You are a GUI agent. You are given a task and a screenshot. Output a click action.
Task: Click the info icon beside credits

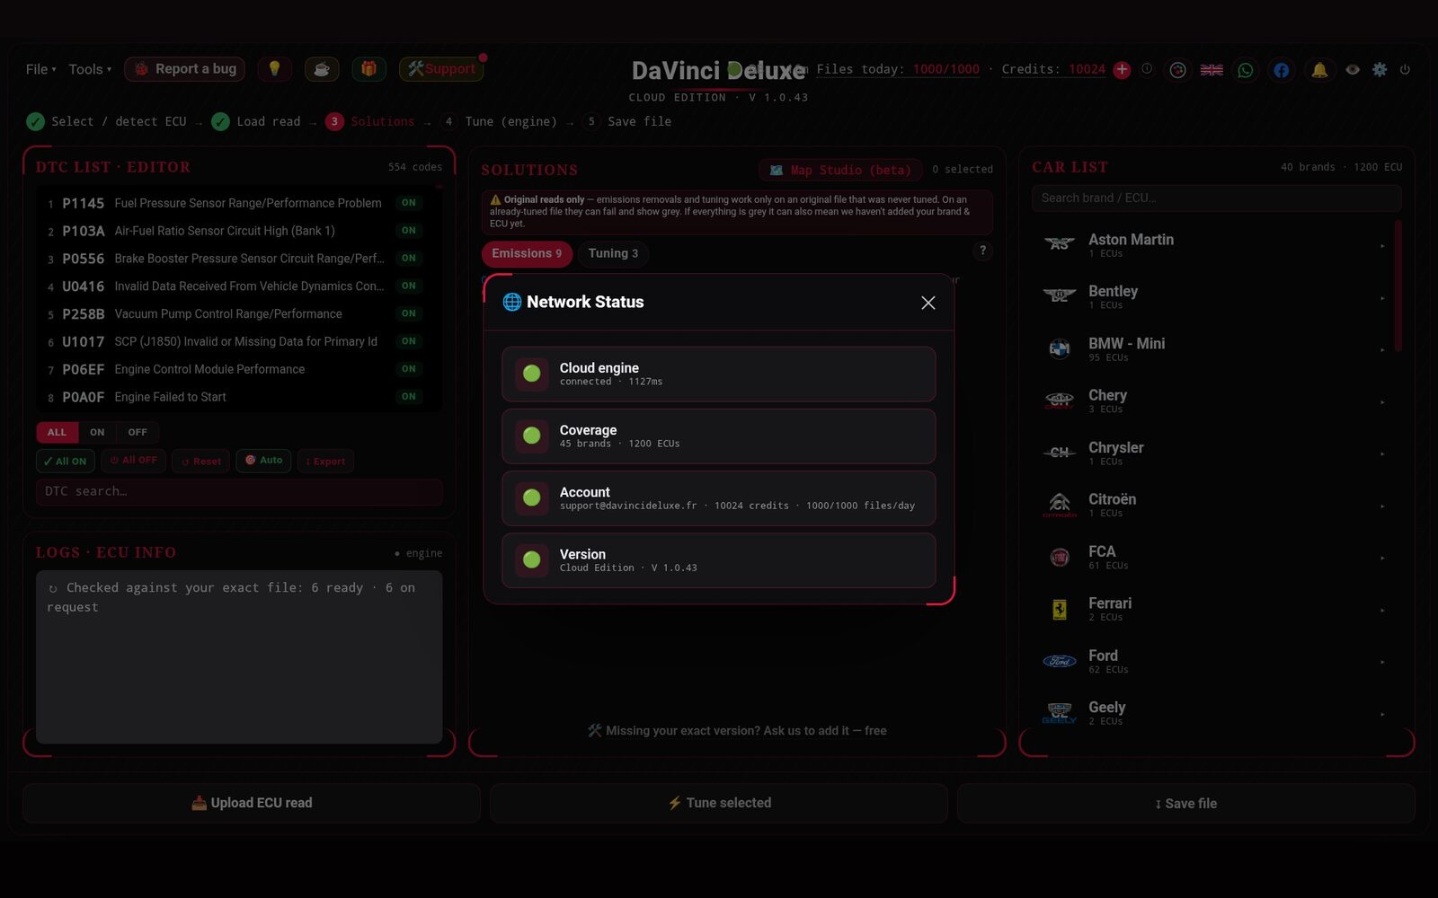[1147, 69]
